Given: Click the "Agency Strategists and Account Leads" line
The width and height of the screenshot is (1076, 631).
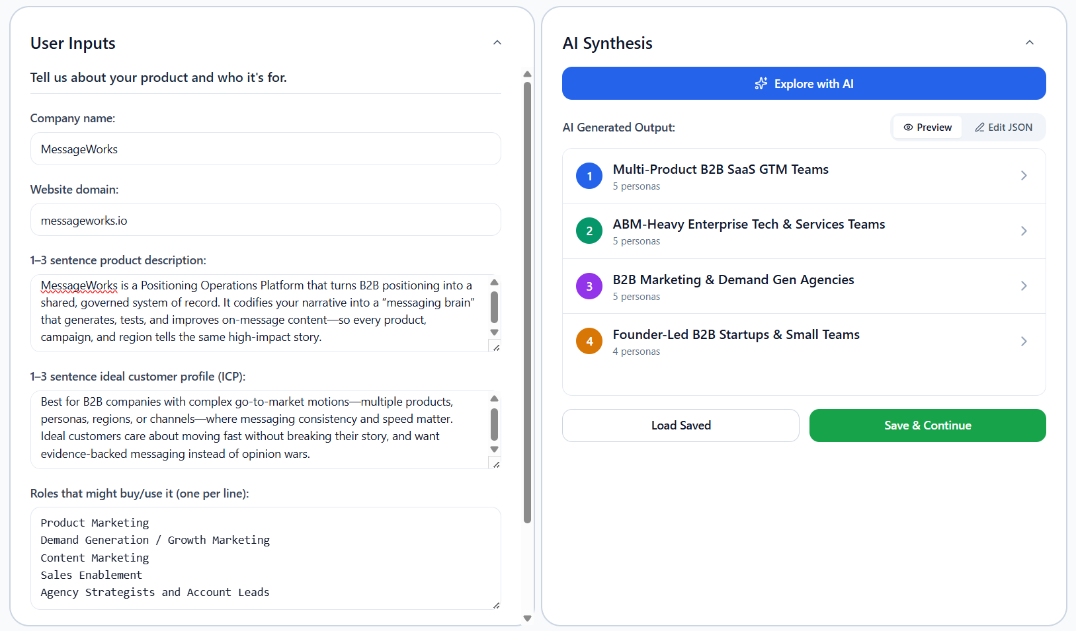Looking at the screenshot, I should (x=155, y=592).
